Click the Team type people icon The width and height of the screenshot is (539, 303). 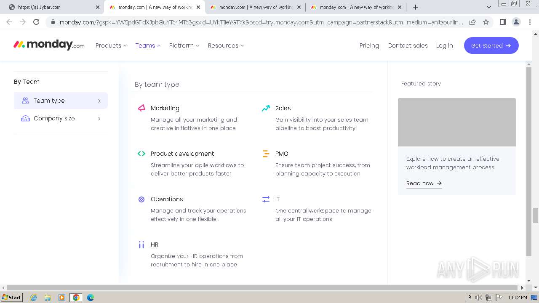pyautogui.click(x=25, y=101)
